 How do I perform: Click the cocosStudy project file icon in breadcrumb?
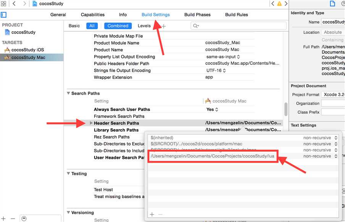point(35,3)
